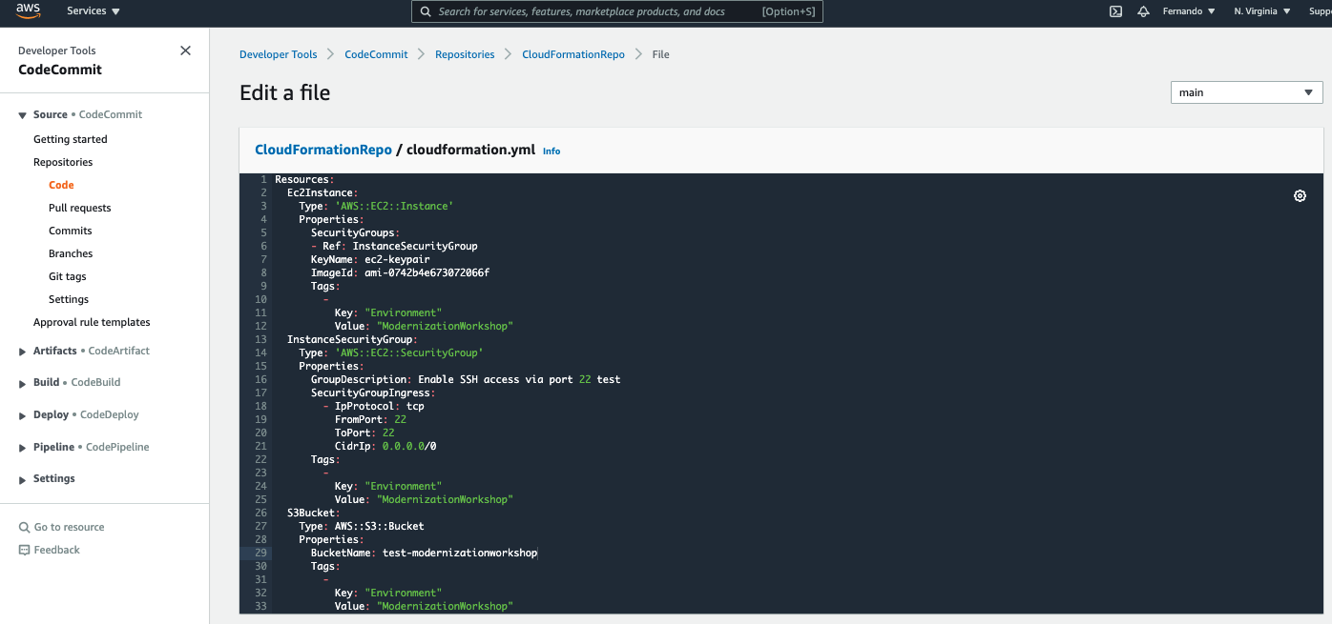
Task: Go to Repositories breadcrumb
Action: click(465, 54)
